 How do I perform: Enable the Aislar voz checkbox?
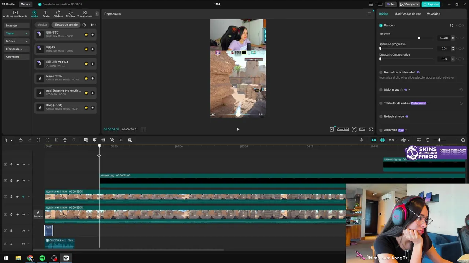click(x=381, y=130)
